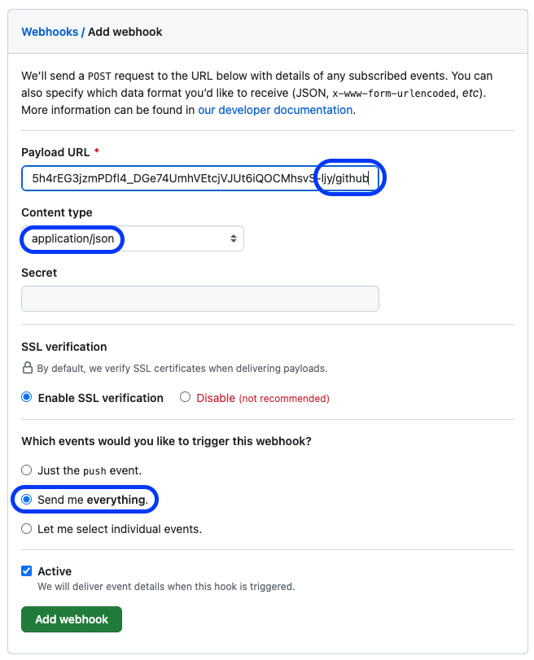
Task: Click the up-down arrows on Content type selector
Action: (234, 239)
